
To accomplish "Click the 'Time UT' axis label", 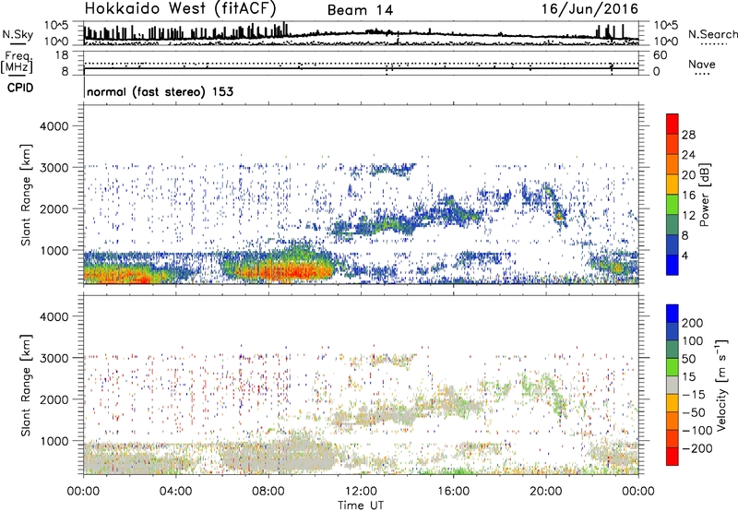I will [x=361, y=505].
